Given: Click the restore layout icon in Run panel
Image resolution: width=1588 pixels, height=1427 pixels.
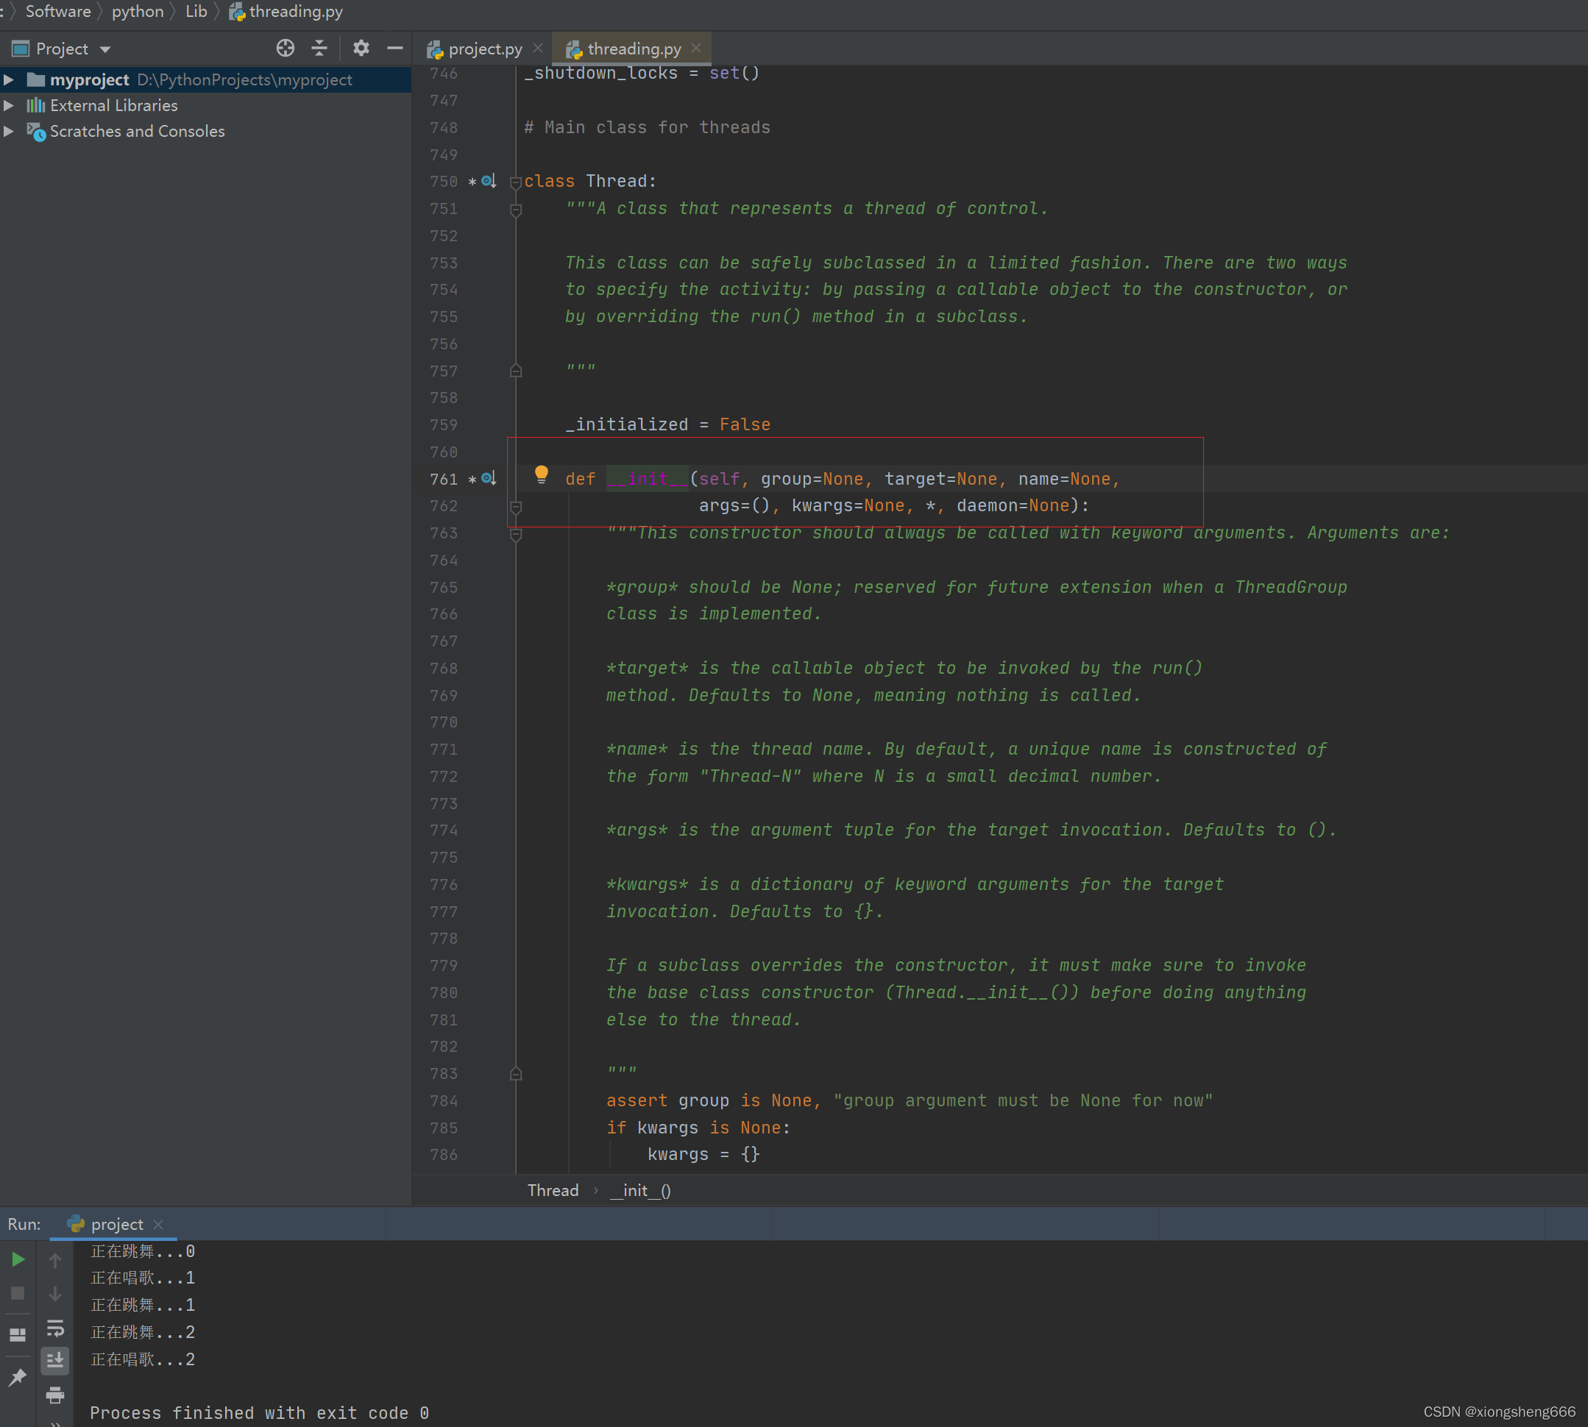Looking at the screenshot, I should pos(17,1334).
